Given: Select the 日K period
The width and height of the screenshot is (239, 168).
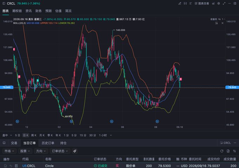Looking at the screenshot, I should tap(26, 135).
